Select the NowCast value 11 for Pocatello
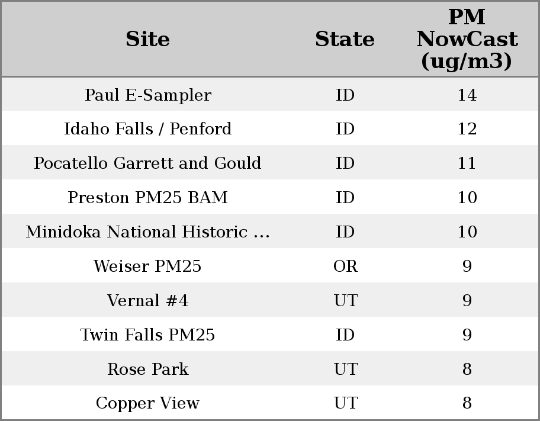Image resolution: width=540 pixels, height=421 pixels. [x=467, y=163]
